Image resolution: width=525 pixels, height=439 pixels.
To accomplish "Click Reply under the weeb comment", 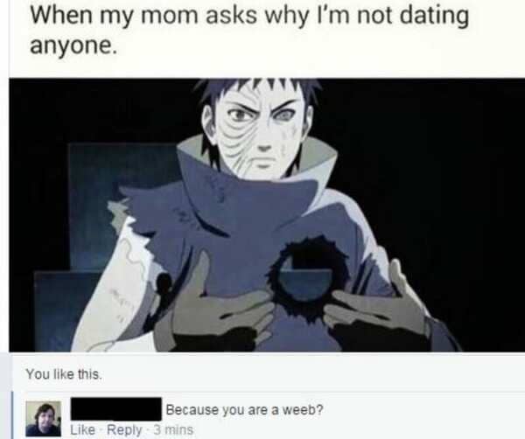I will tap(124, 429).
